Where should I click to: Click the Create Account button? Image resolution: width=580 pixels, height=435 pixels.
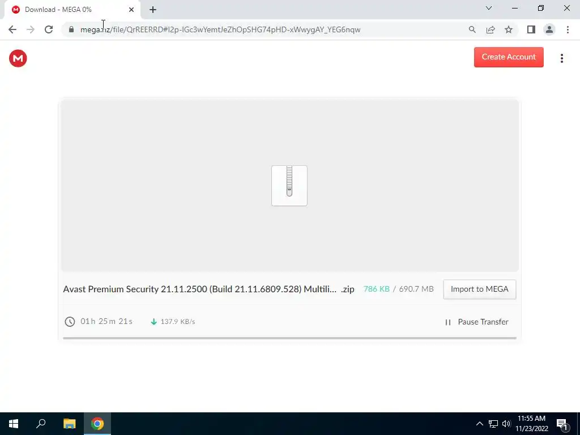(x=509, y=57)
